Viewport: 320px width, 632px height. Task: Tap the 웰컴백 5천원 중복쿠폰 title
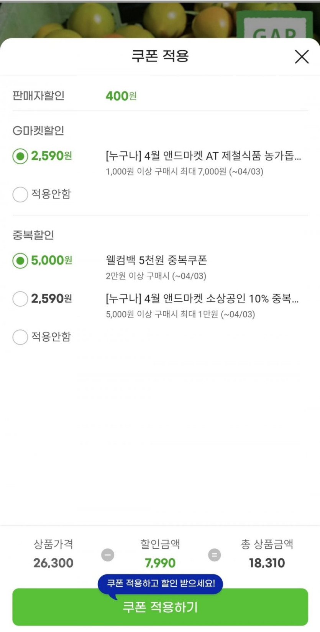coord(156,260)
